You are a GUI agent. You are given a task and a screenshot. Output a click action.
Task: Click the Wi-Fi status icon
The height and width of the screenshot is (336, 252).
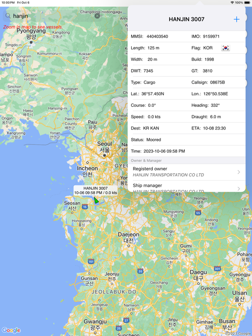coord(232,3)
